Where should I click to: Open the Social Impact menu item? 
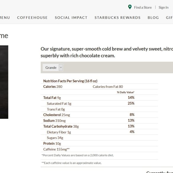coord(71,18)
